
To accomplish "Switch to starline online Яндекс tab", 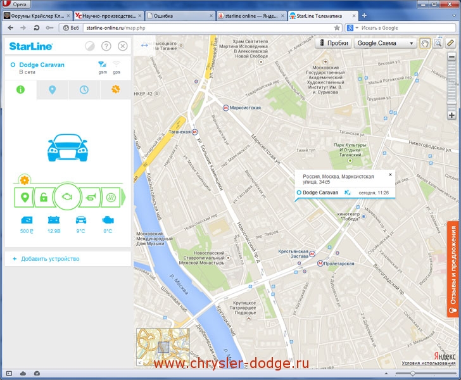I will 251,16.
